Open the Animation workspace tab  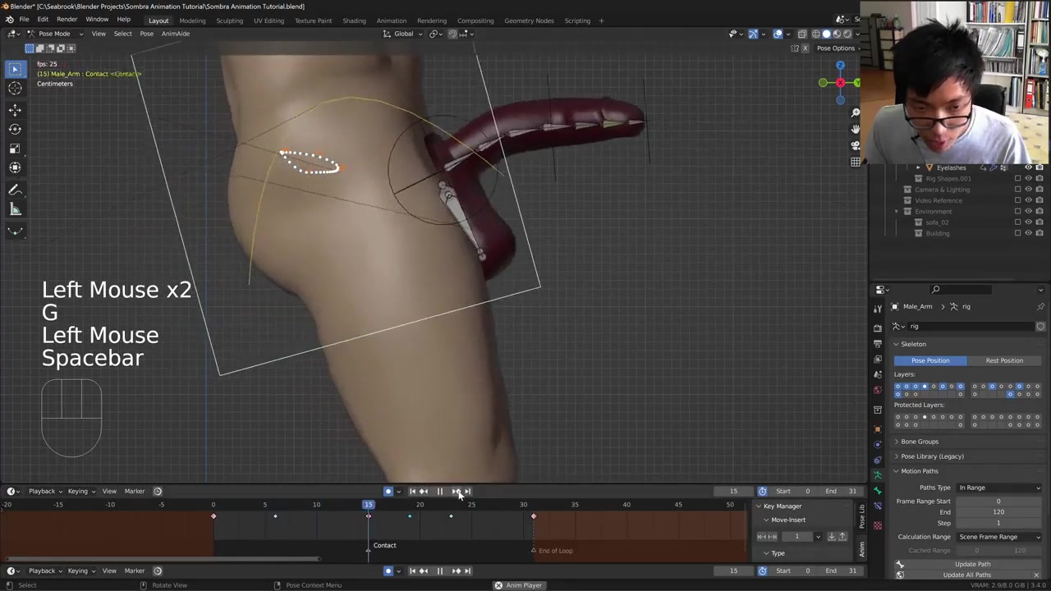click(391, 21)
